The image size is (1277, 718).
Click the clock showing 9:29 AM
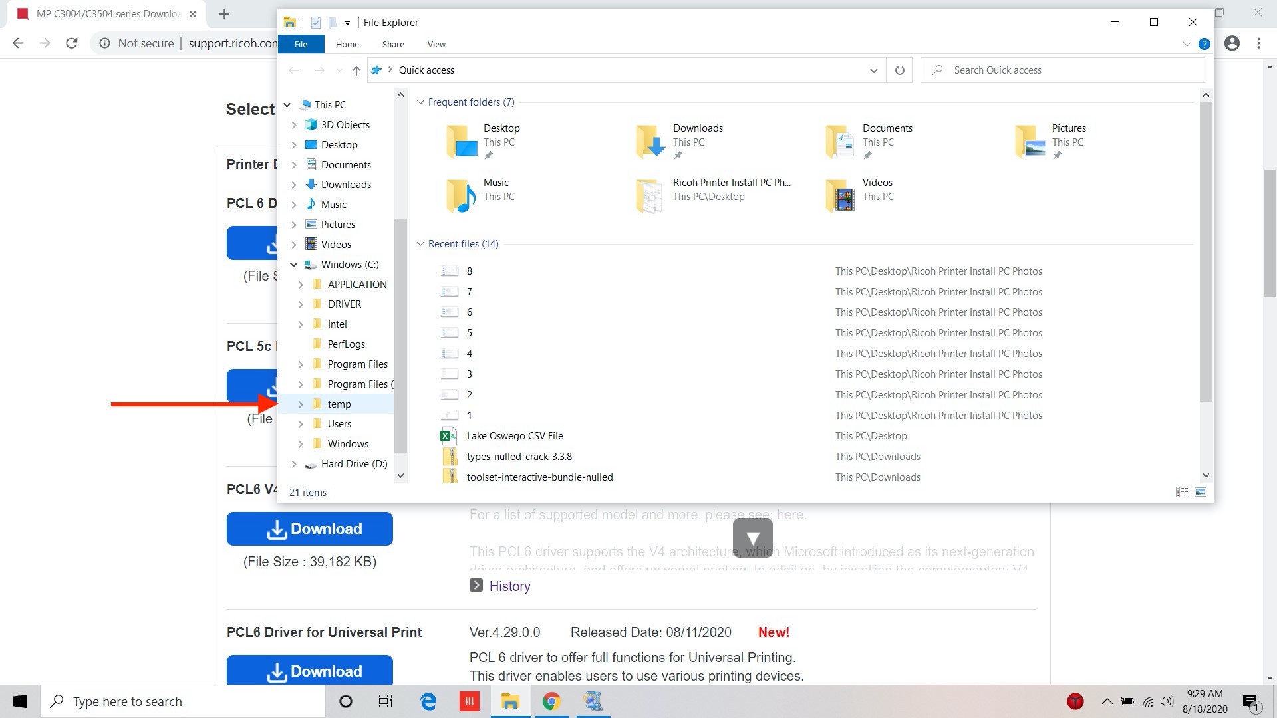1205,693
